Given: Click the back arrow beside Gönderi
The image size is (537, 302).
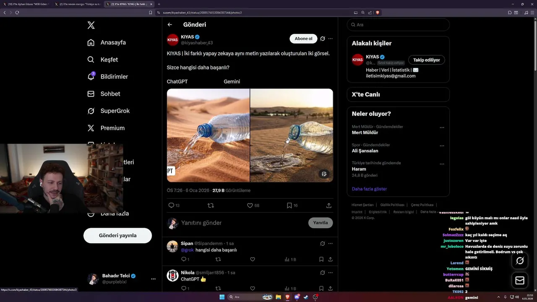Looking at the screenshot, I should (x=169, y=25).
